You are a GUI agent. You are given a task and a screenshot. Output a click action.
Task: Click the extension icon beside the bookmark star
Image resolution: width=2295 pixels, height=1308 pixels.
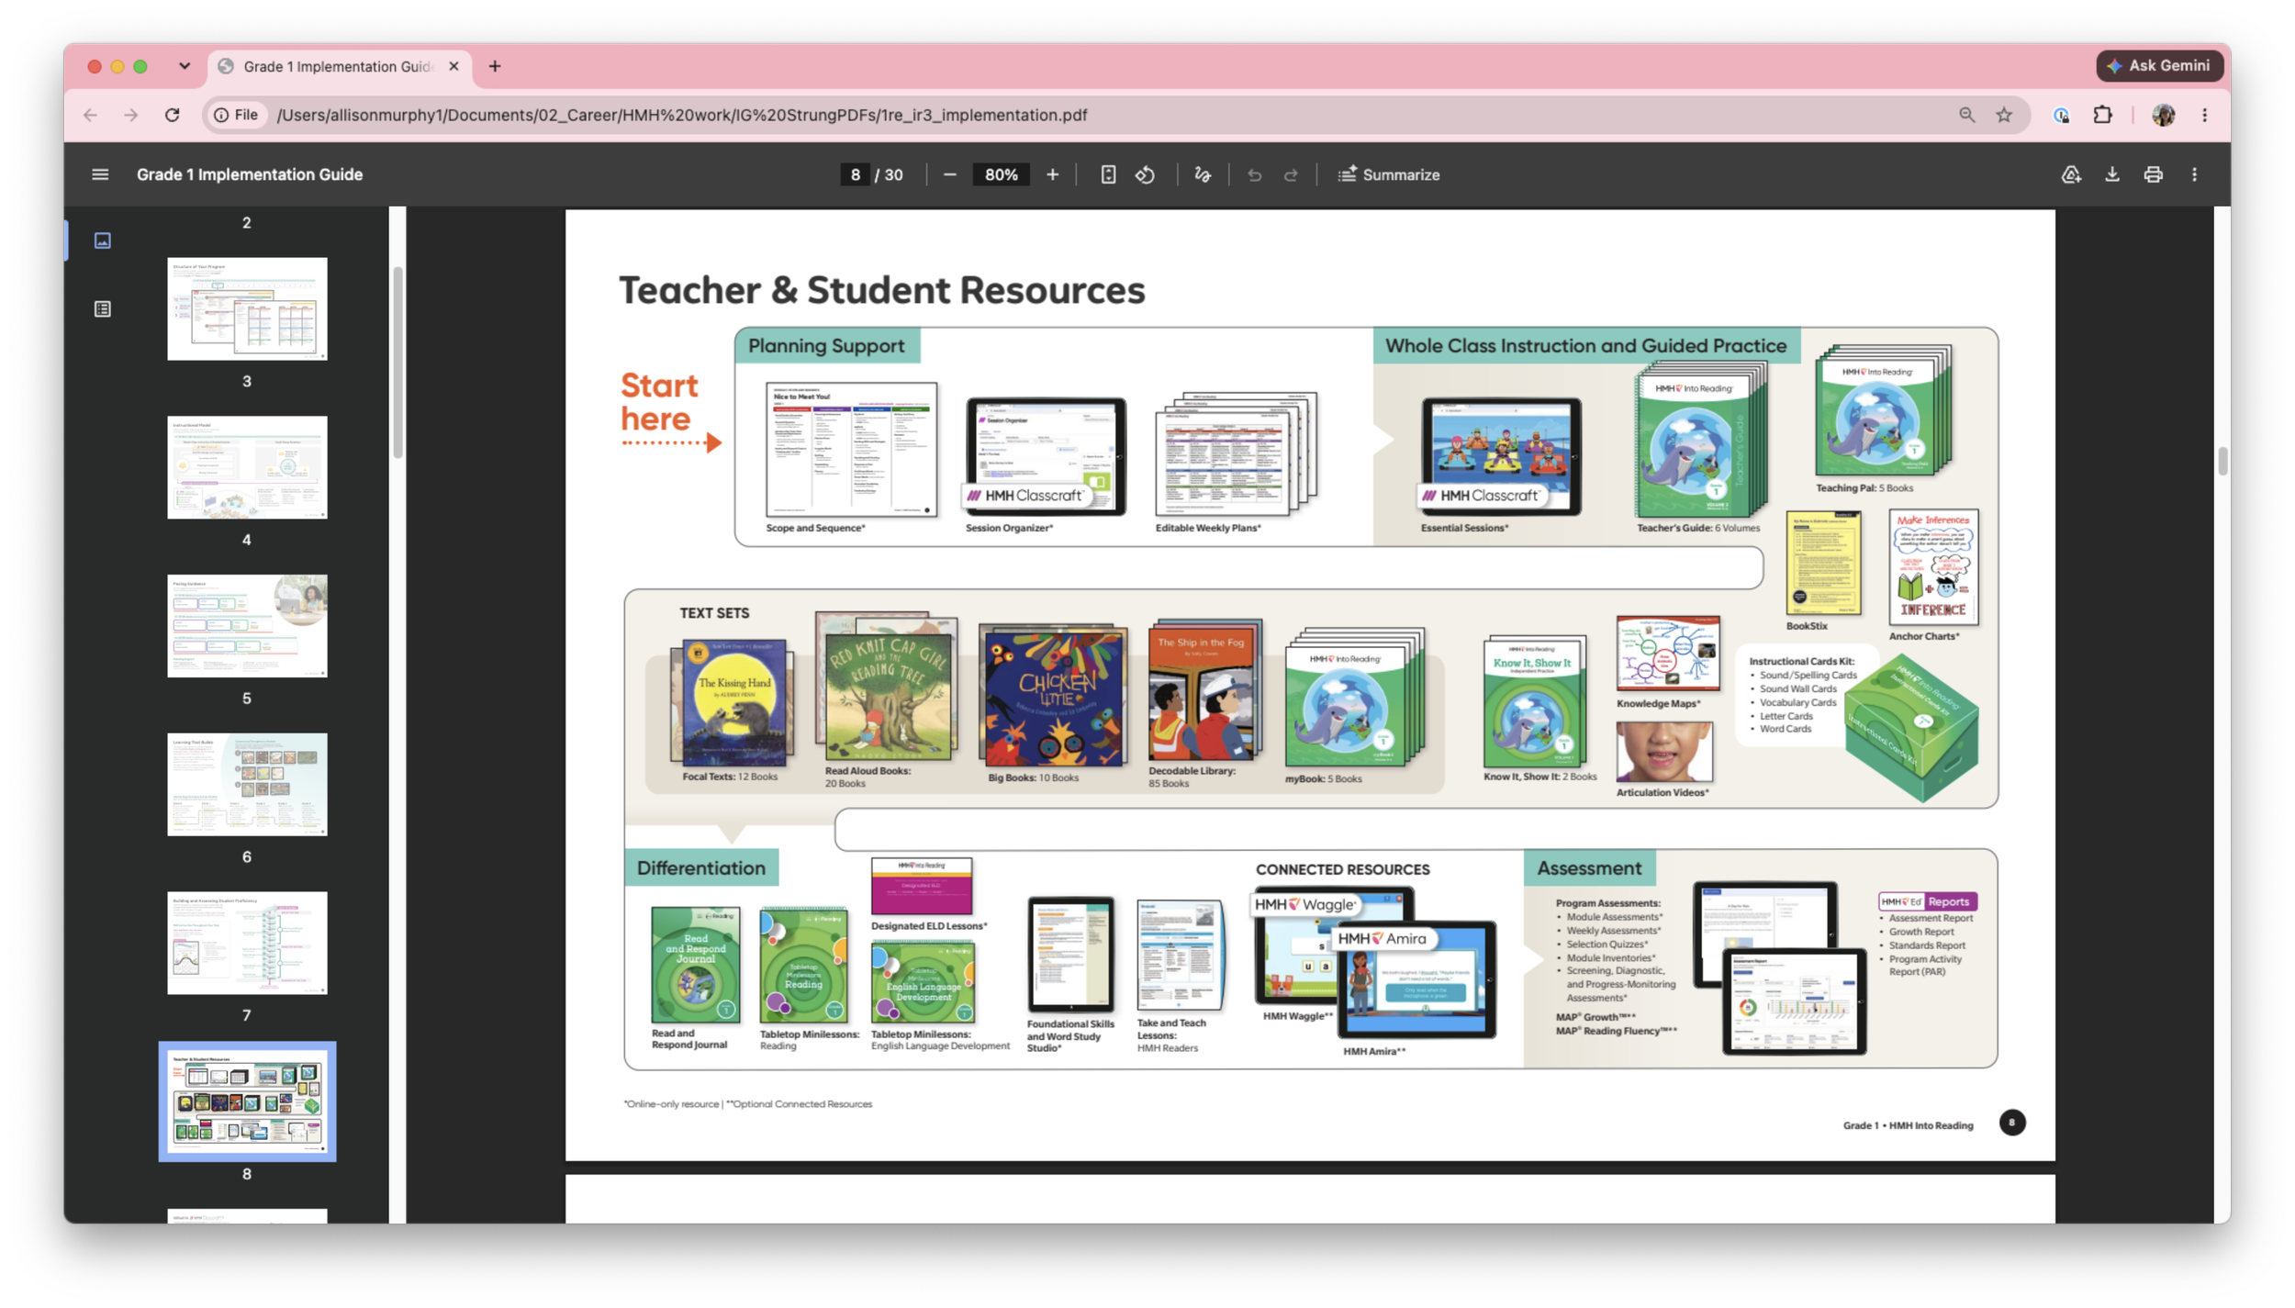pyautogui.click(x=2062, y=115)
